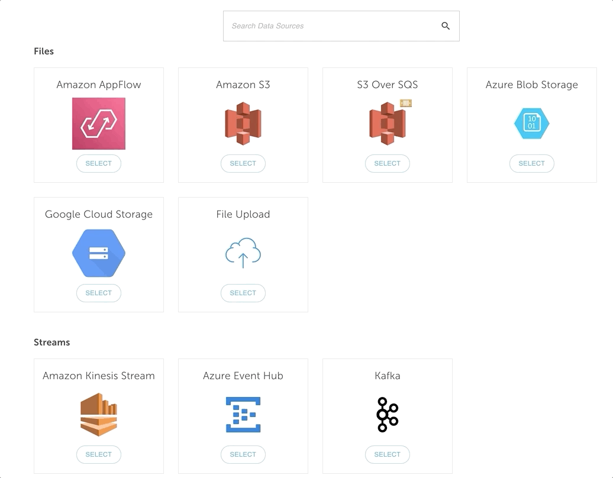This screenshot has height=478, width=613.
Task: Select Amazon Kinesis Stream source
Action: (x=98, y=454)
